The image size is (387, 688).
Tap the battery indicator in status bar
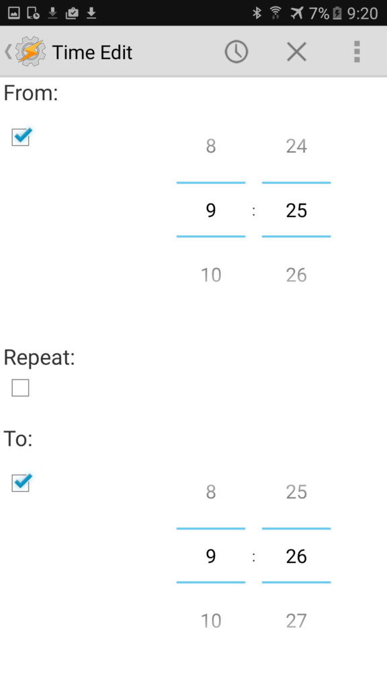(x=337, y=13)
